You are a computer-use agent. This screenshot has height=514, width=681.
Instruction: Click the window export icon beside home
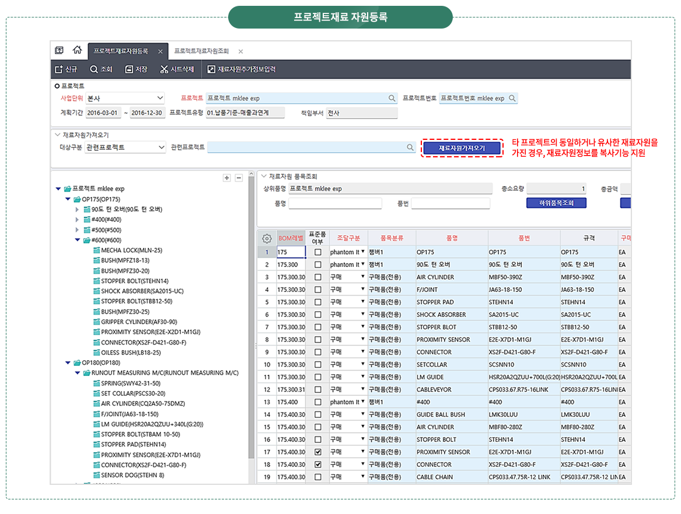click(60, 50)
